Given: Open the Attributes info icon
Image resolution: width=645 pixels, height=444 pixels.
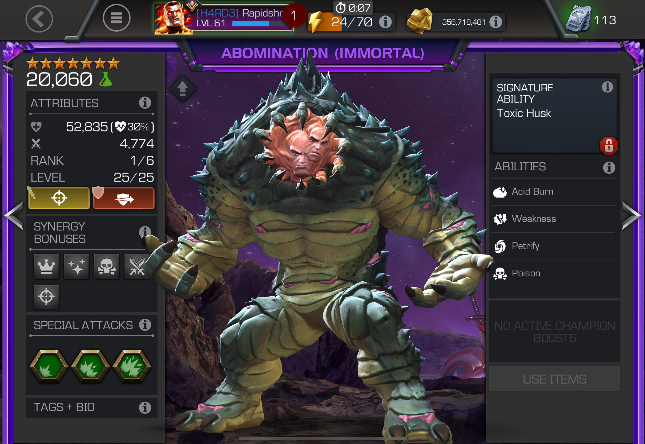Looking at the screenshot, I should tap(145, 103).
